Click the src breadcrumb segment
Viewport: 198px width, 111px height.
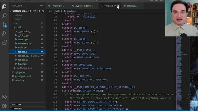50,11
